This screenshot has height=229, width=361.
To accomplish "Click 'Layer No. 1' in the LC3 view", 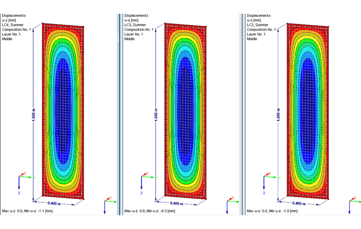I will coord(134,34).
